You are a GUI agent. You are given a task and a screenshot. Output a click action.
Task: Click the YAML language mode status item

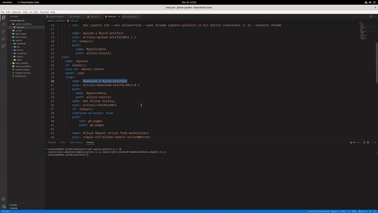pyautogui.click(x=354, y=211)
